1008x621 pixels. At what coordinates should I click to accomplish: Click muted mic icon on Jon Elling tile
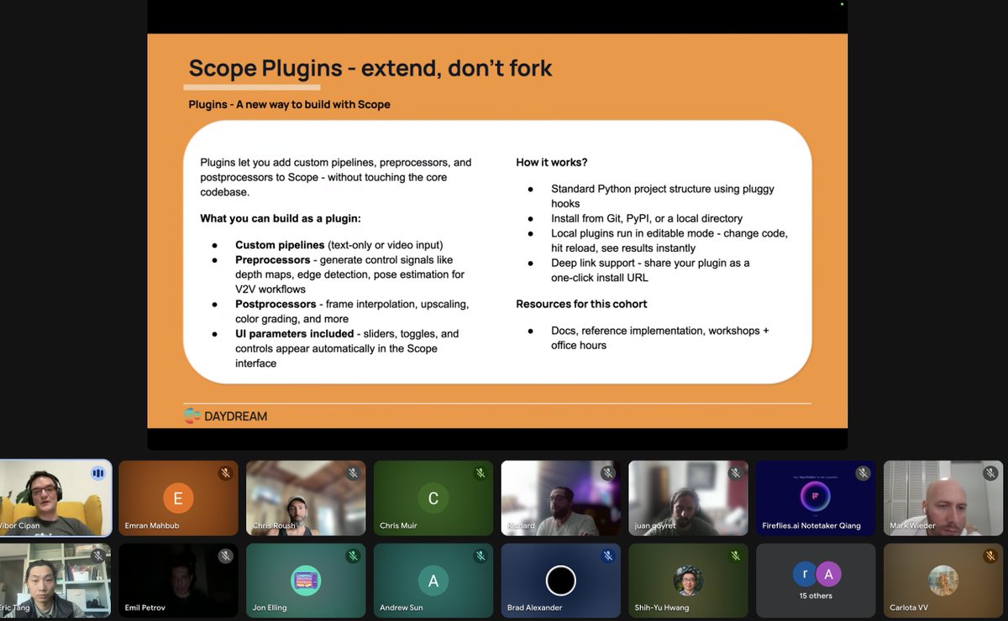tap(353, 556)
